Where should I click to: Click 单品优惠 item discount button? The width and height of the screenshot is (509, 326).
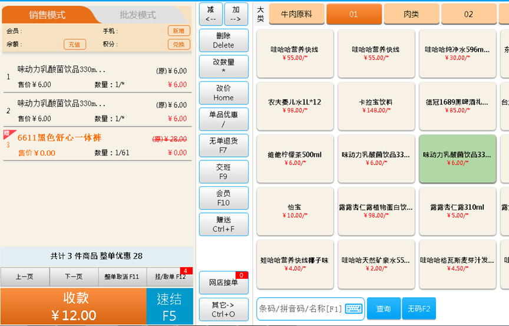click(x=224, y=119)
